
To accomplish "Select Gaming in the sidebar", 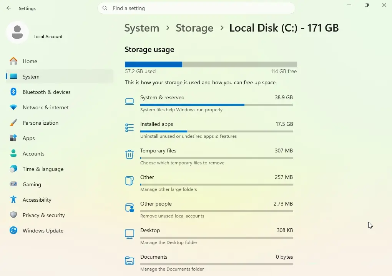I will coord(60,184).
